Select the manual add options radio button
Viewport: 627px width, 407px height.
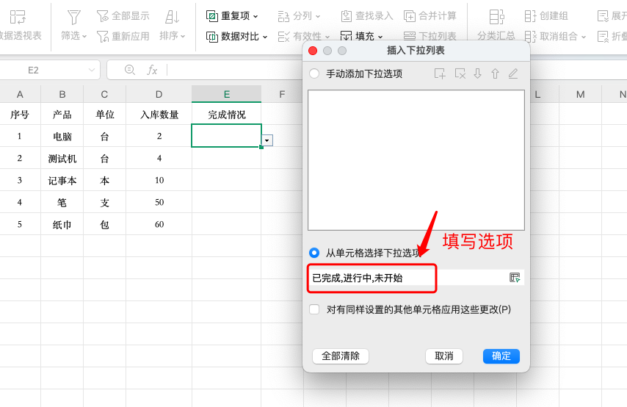pos(314,73)
